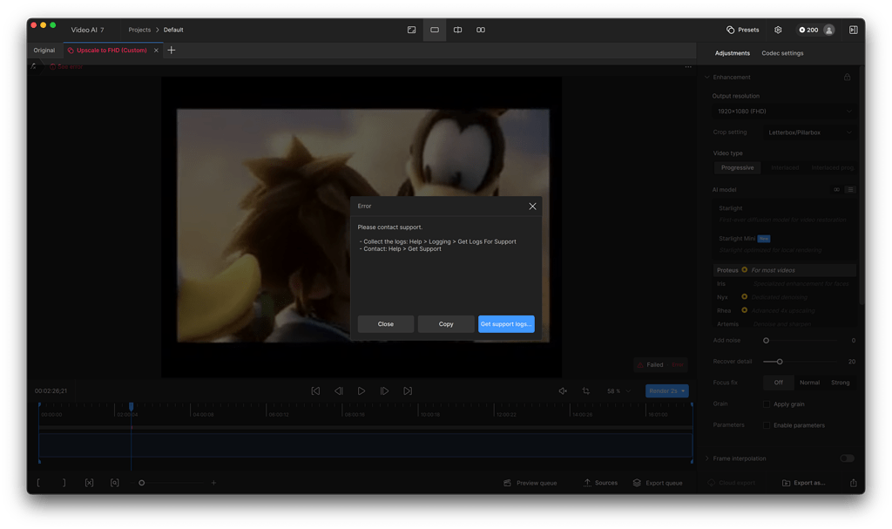The width and height of the screenshot is (892, 529).
Task: Enable the Apply grain checkbox
Action: [x=767, y=404]
